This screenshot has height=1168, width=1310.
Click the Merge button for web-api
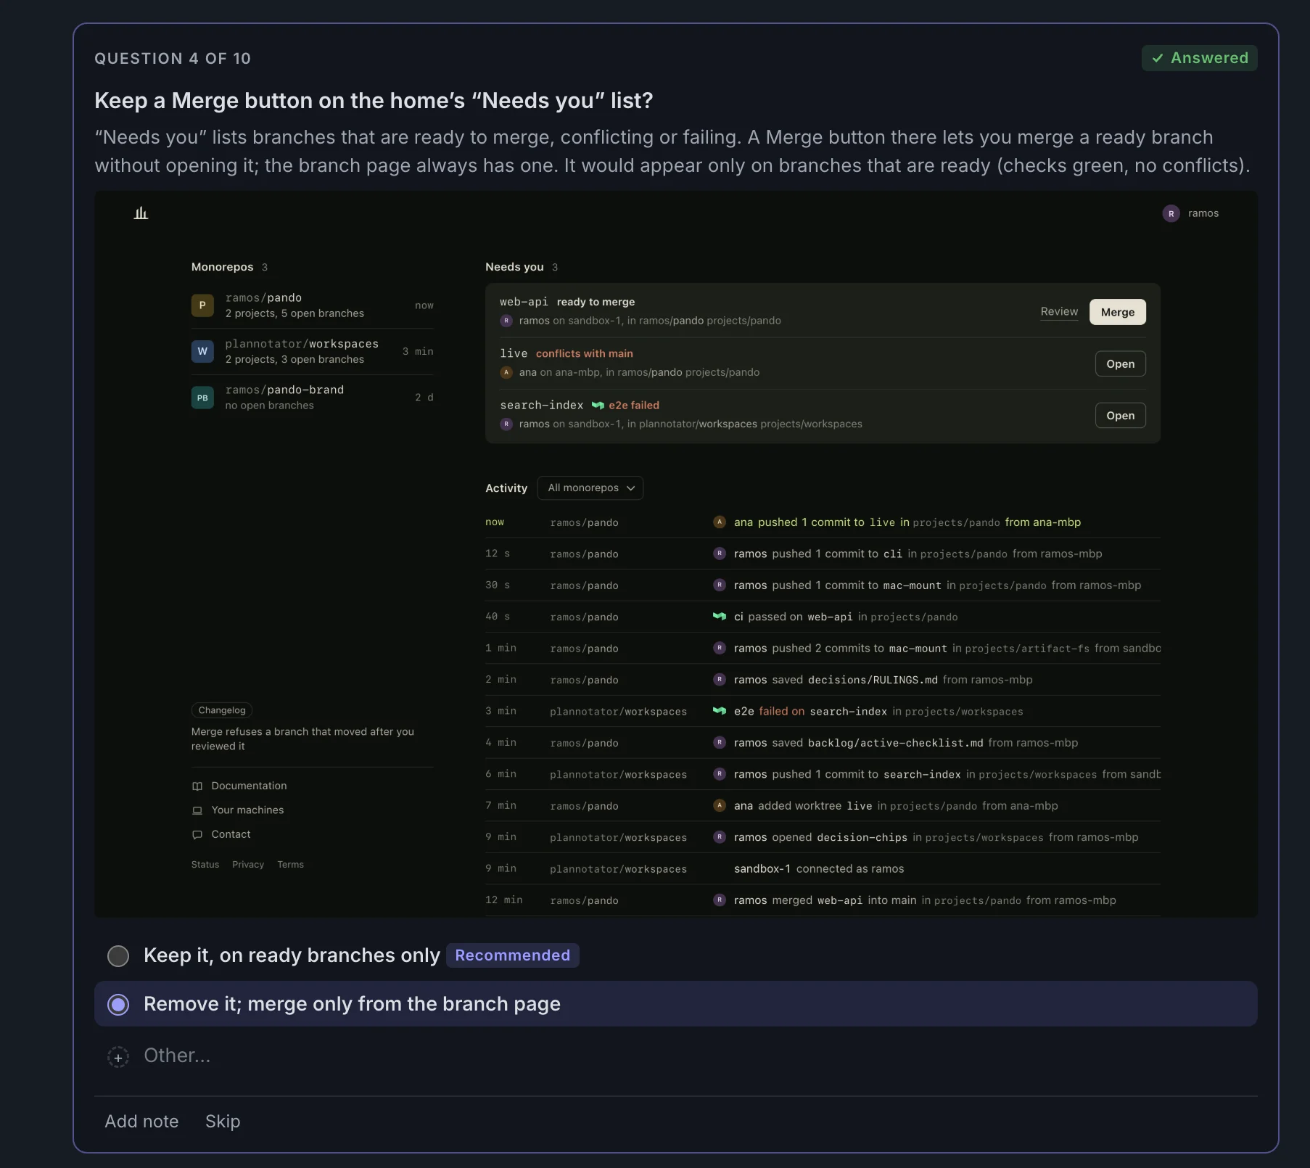click(1118, 312)
